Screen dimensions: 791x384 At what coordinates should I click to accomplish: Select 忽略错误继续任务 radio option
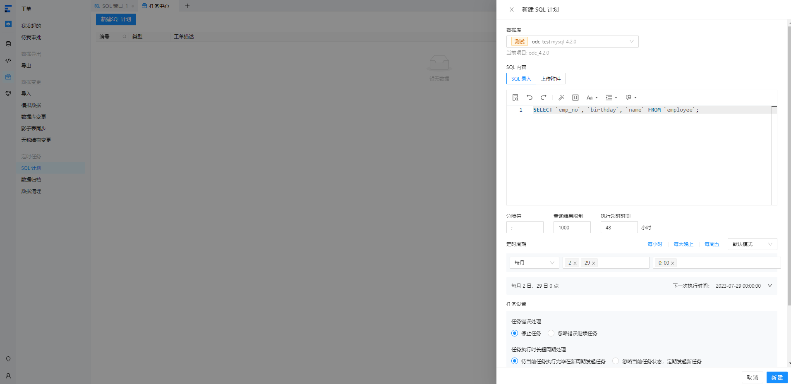pyautogui.click(x=551, y=333)
